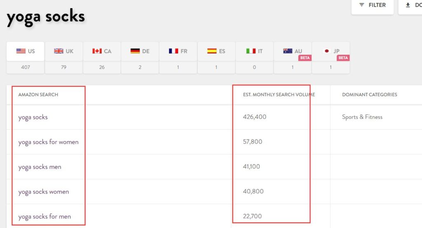The image size is (422, 228).
Task: Click the Canada flag icon
Action: click(97, 51)
